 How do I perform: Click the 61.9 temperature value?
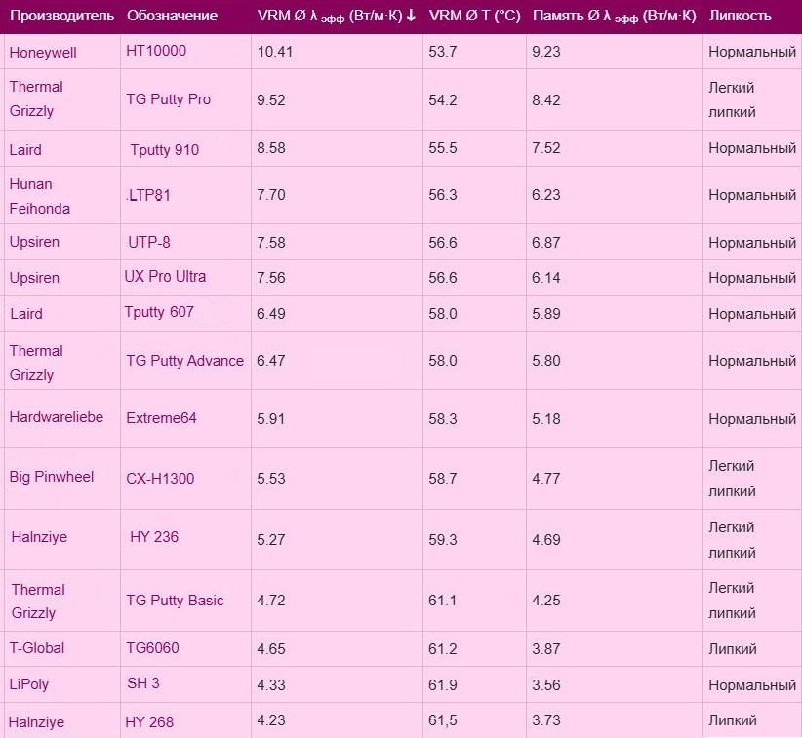coord(443,685)
